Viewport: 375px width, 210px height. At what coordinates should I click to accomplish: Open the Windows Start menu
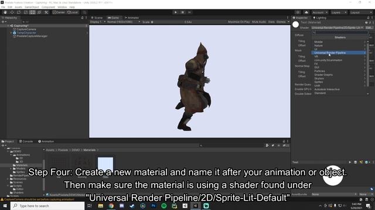(5, 206)
